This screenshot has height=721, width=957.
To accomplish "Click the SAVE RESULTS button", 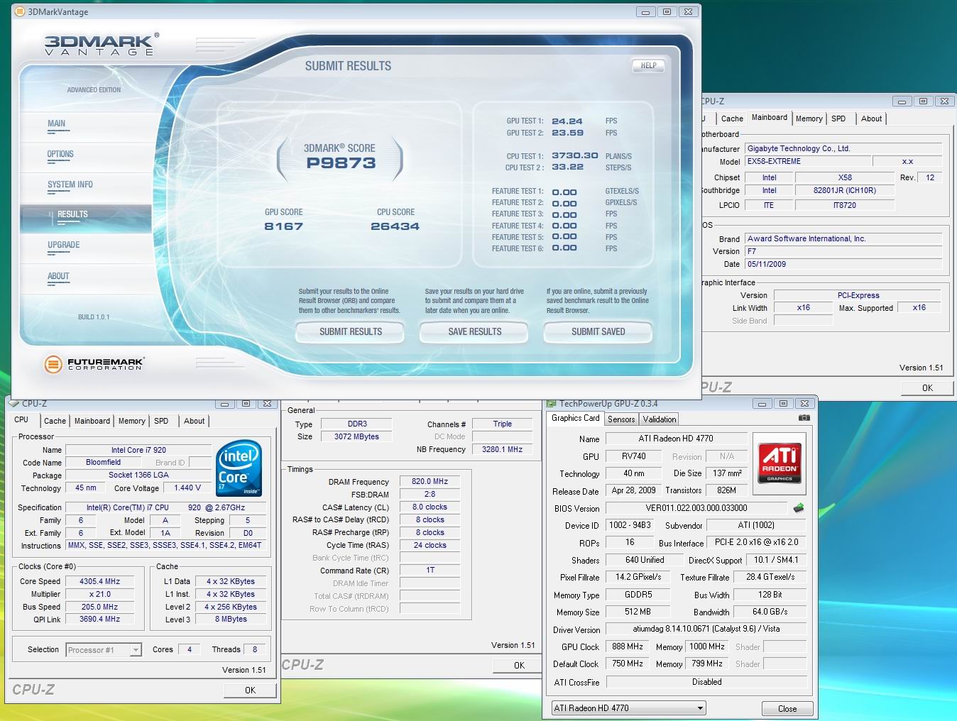I will pos(474,331).
